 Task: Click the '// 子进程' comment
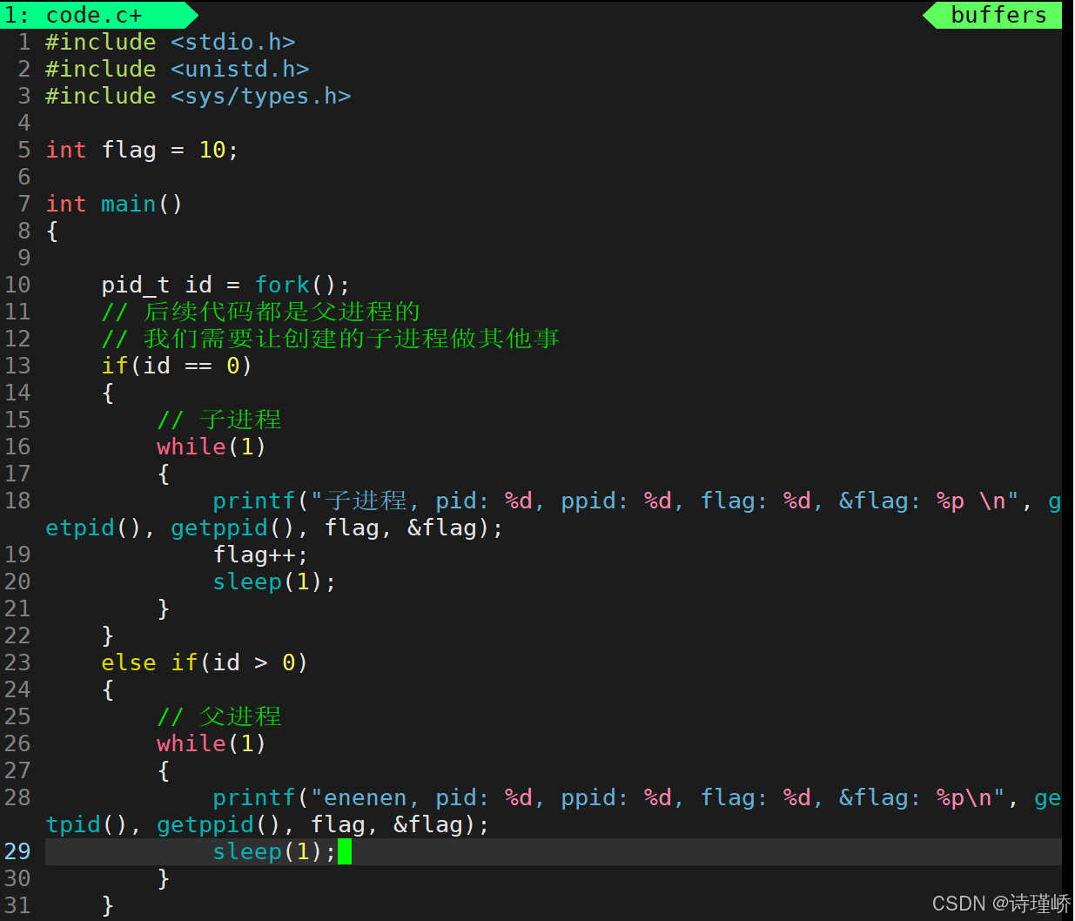[219, 420]
